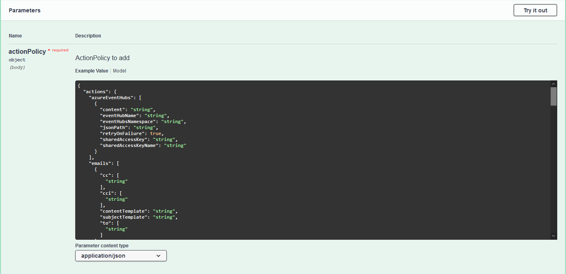Viewport: 566px width, 274px height.
Task: Click the Name column header
Action: click(15, 36)
